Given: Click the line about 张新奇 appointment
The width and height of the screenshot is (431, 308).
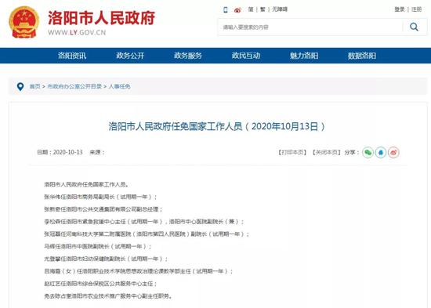Looking at the screenshot, I should 103,209.
